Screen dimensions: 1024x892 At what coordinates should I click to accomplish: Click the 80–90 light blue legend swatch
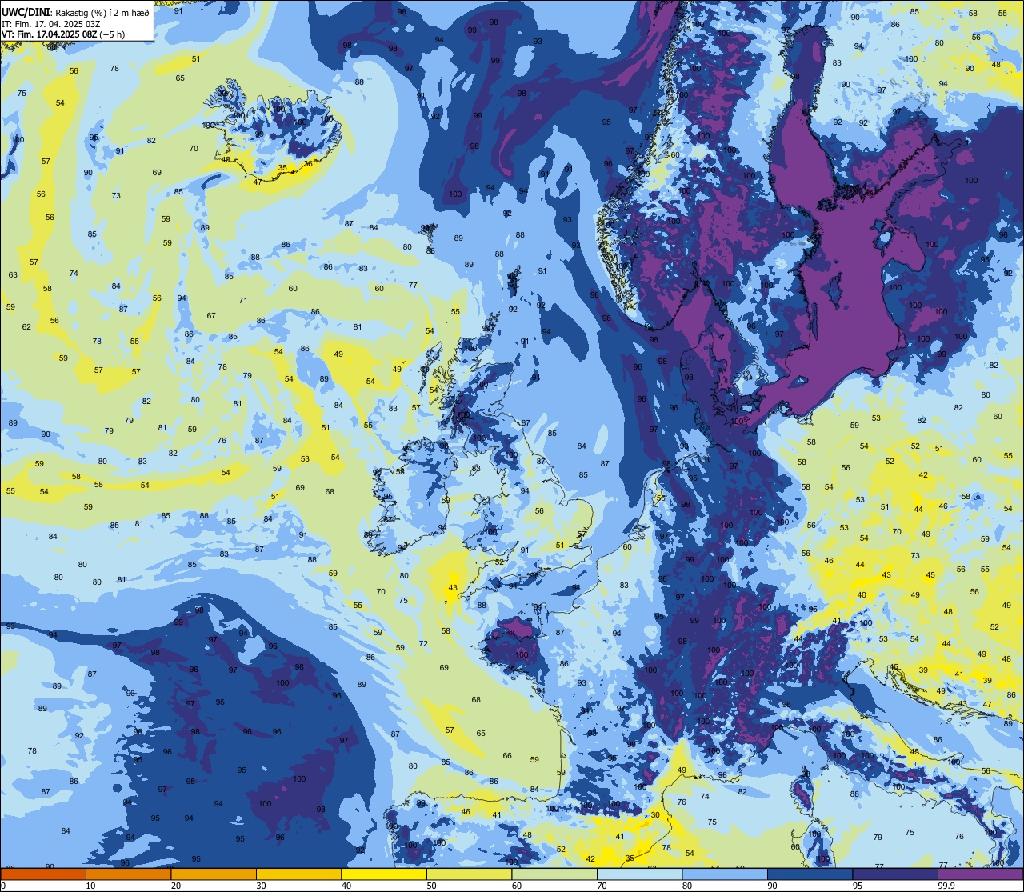click(x=726, y=874)
